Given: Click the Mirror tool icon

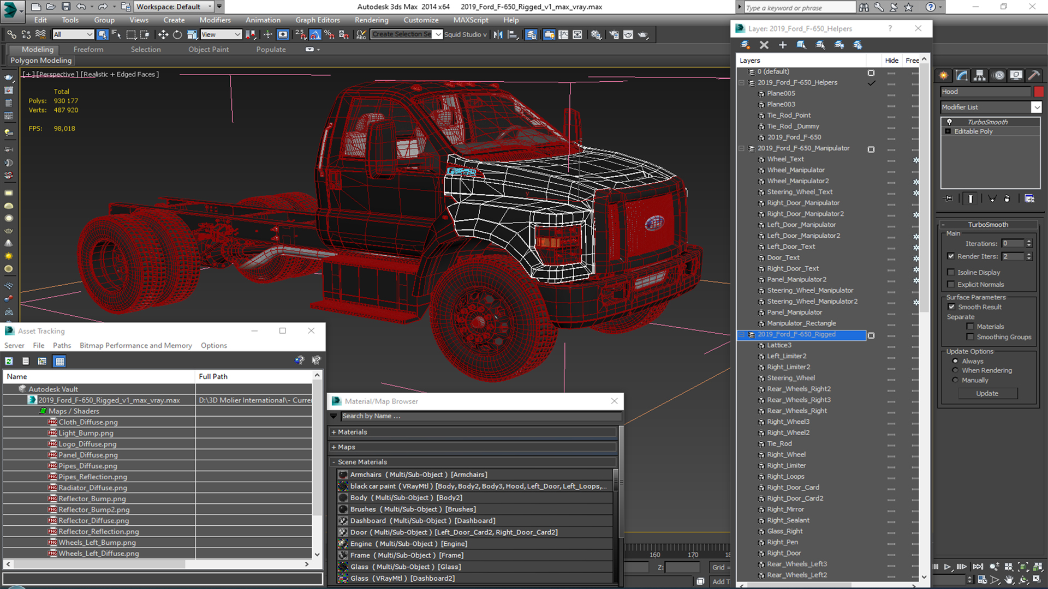Looking at the screenshot, I should pyautogui.click(x=498, y=34).
